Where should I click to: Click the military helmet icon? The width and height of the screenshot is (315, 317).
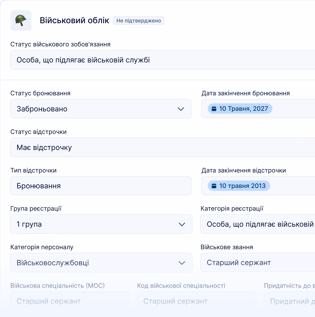tap(21, 20)
